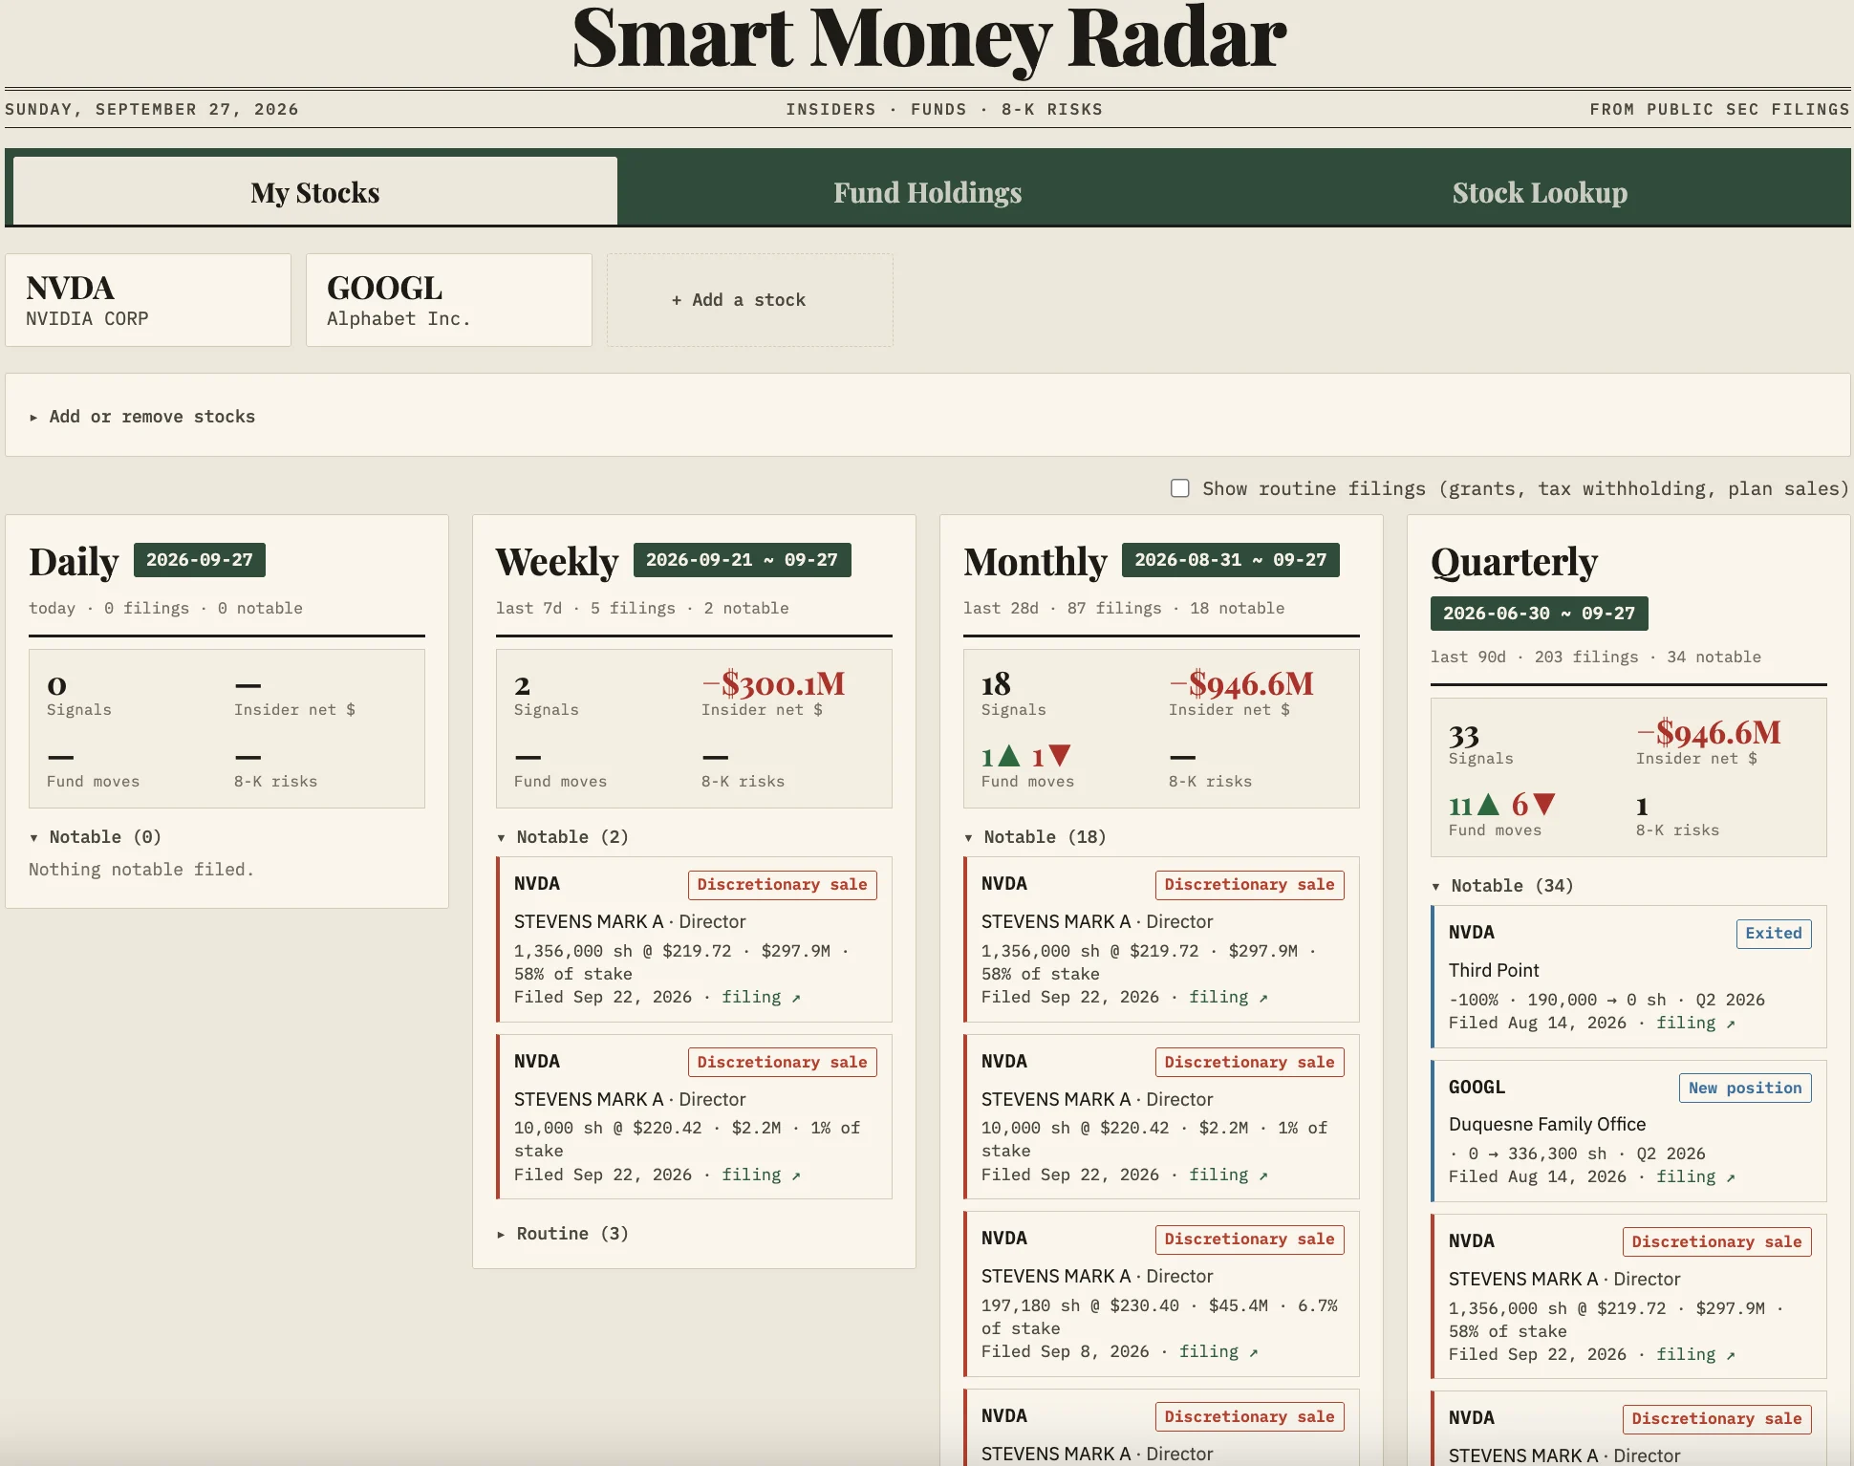This screenshot has height=1466, width=1854.
Task: Open filing link for Monthly 10,000 sh sale
Action: [x=1228, y=1175]
